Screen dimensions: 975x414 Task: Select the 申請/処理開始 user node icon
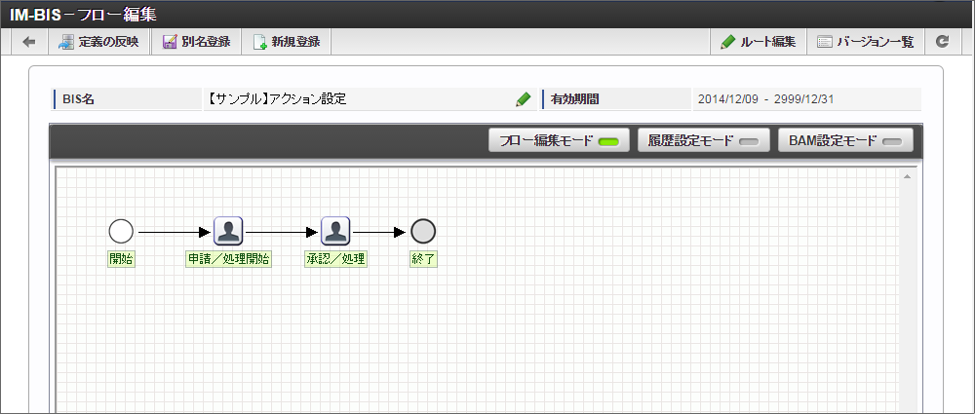pos(228,231)
